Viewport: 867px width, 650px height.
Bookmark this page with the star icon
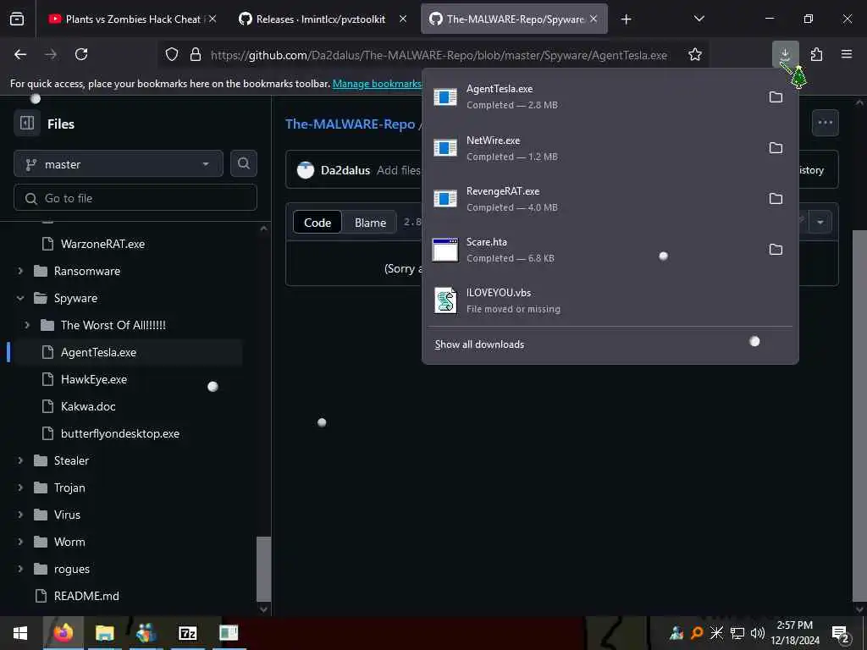695,54
